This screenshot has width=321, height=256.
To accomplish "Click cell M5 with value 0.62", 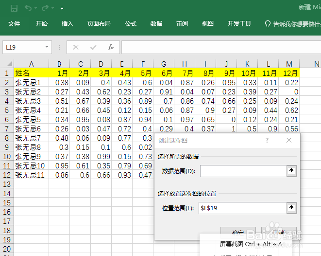I will coord(289,110).
